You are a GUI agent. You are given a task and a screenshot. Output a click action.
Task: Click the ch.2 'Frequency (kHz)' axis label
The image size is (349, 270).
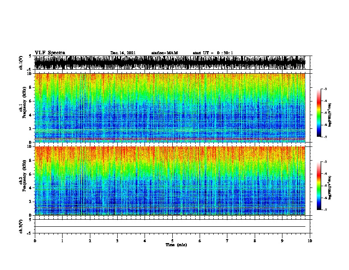24,176
